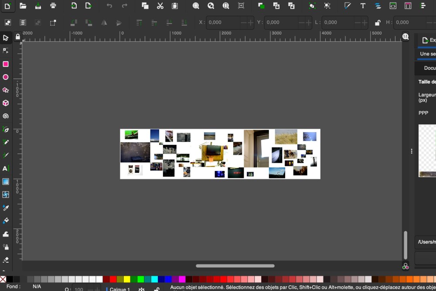Pick the yellow swatch in palette
Viewport: 436px width, 291px height.
127,279
